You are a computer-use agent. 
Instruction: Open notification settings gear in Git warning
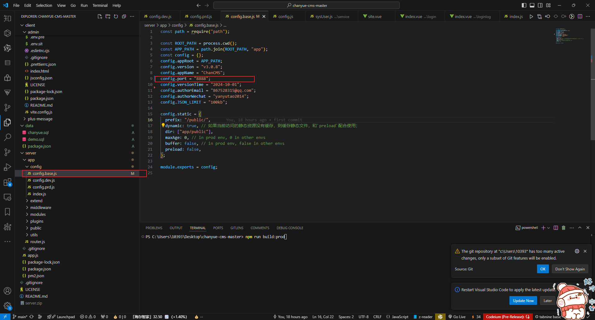[x=577, y=251]
